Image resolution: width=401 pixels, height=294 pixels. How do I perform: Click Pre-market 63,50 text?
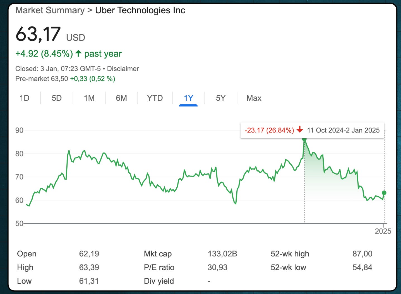42,79
